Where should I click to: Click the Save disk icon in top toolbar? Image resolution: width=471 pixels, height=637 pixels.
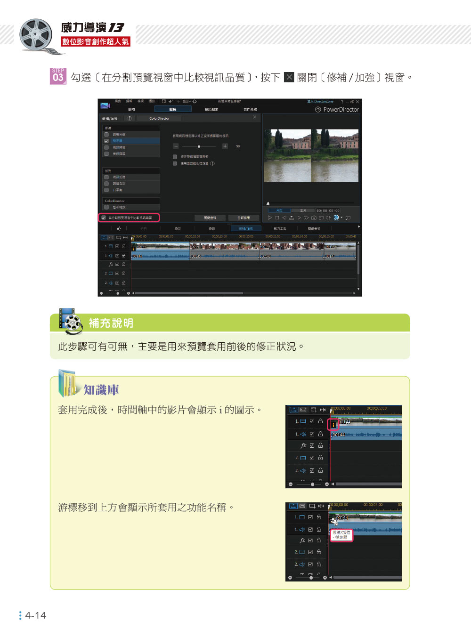pyautogui.click(x=164, y=101)
